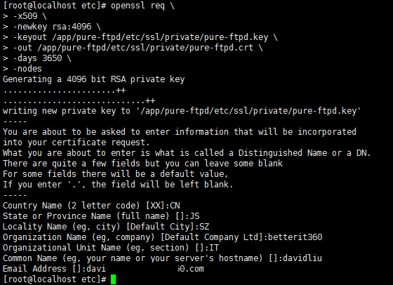This screenshot has height=285, width=393.
Task: Click the Organization Name value betterit360
Action: [295, 237]
